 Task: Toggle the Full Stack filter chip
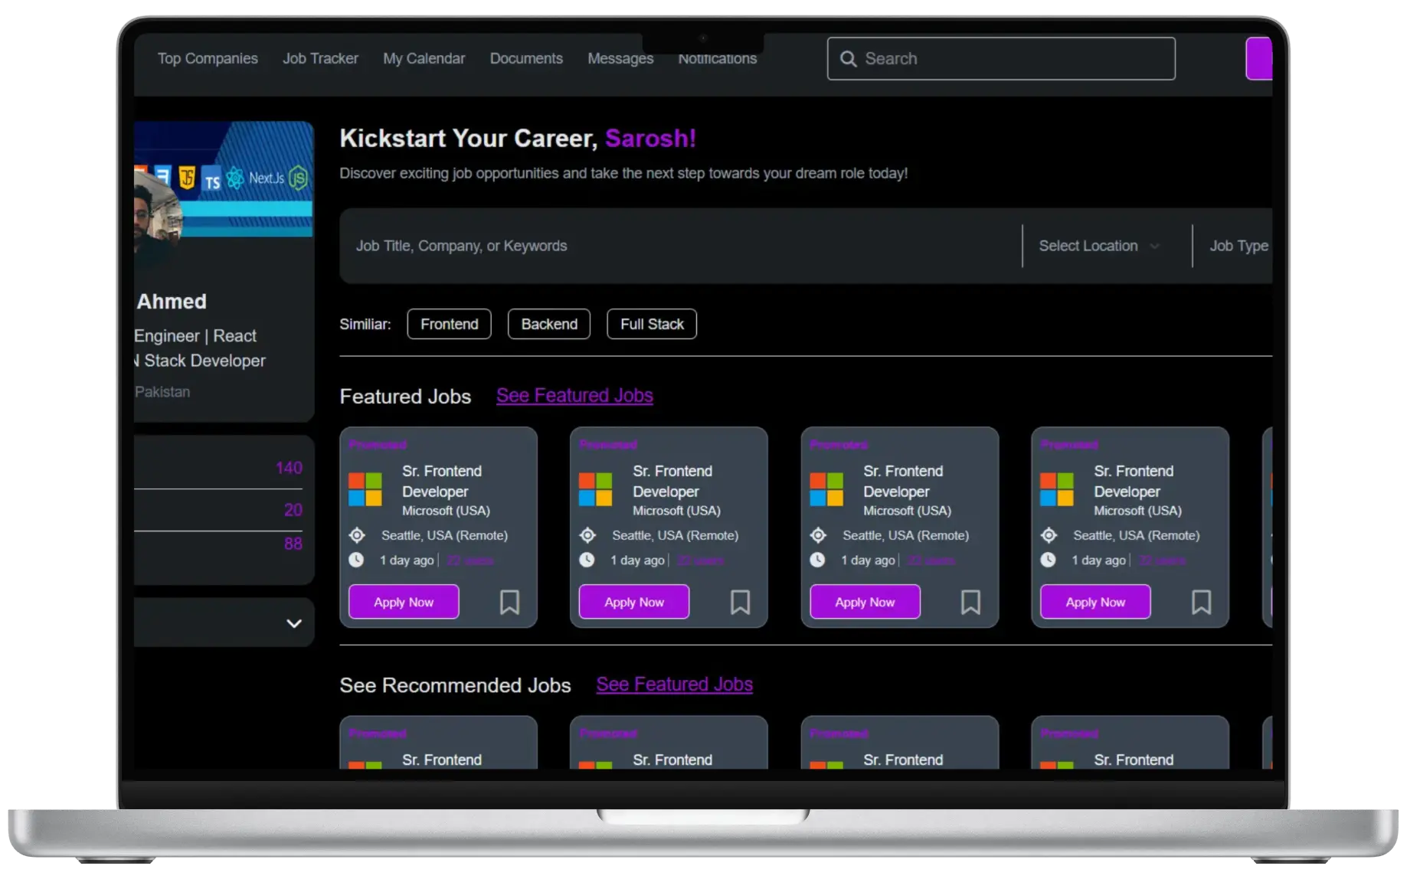651,324
